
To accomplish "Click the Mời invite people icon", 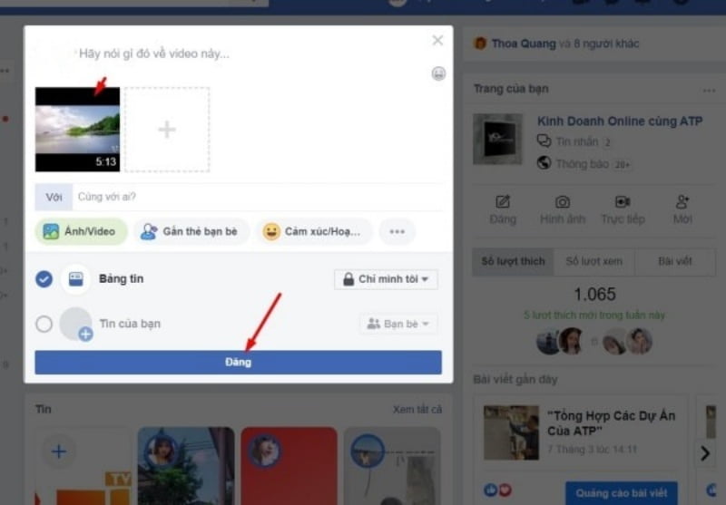I will [x=682, y=202].
